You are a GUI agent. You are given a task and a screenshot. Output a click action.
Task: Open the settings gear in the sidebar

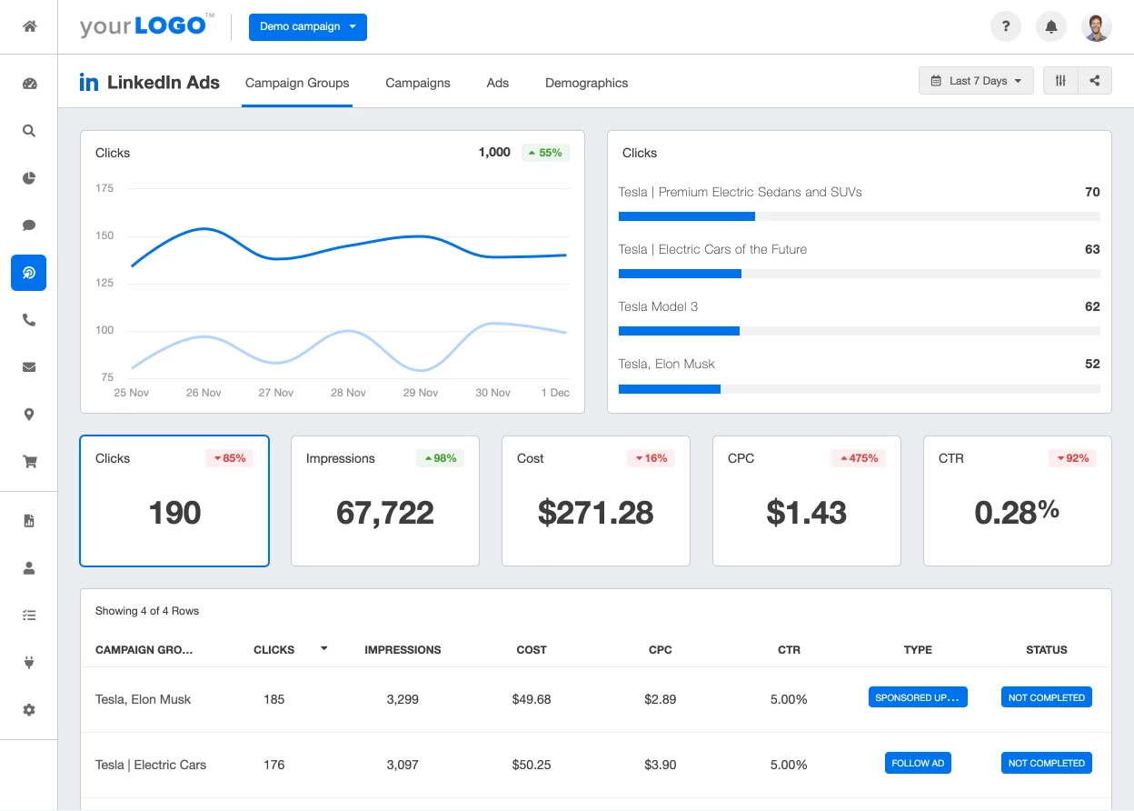click(28, 709)
